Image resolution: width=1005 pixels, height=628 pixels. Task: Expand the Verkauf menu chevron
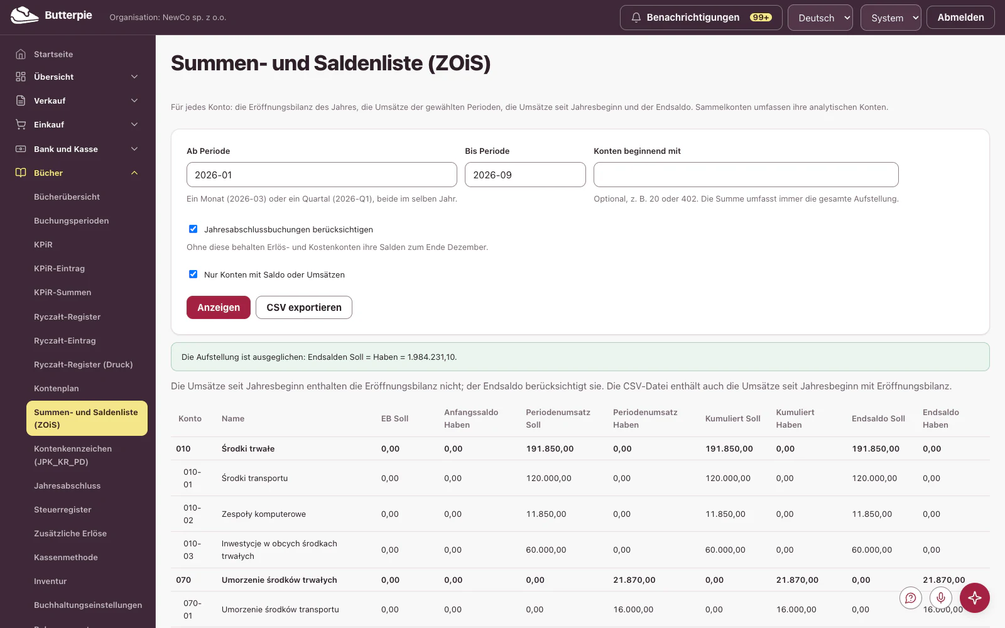(x=134, y=100)
